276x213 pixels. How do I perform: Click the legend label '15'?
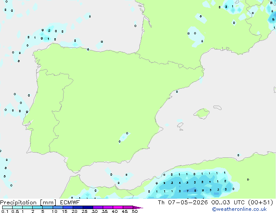coord(64,211)
